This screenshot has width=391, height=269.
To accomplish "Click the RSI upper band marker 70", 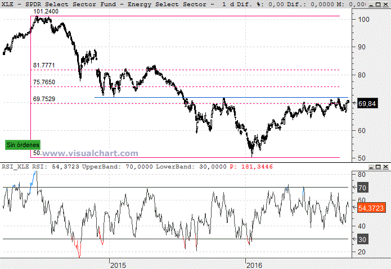I will (362, 188).
